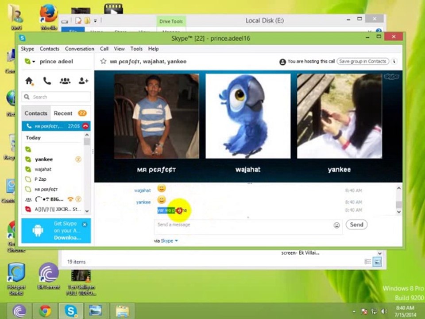
Task: Click File Explorer icon in the taskbar
Action: (x=122, y=311)
